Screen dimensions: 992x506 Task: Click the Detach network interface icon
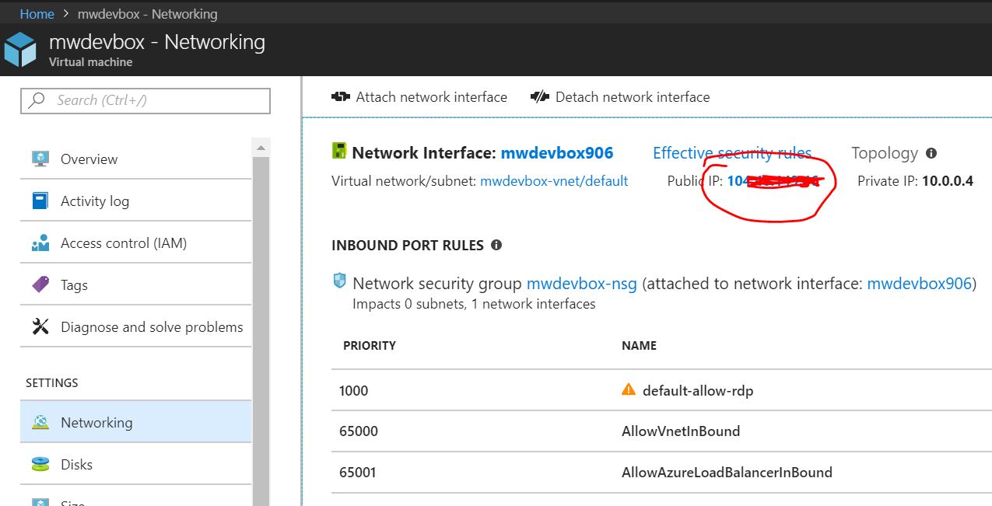click(540, 97)
